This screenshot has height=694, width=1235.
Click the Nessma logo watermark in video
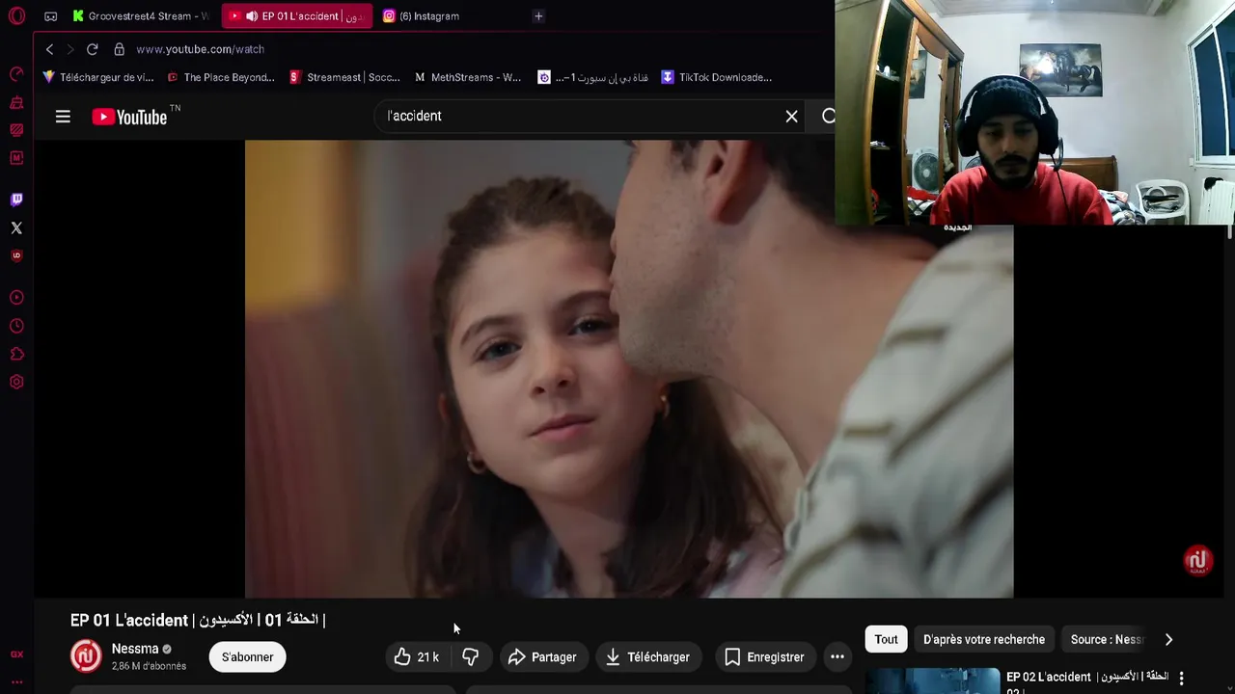pos(1197,561)
